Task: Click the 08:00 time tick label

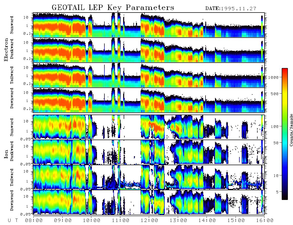Action: point(34,221)
